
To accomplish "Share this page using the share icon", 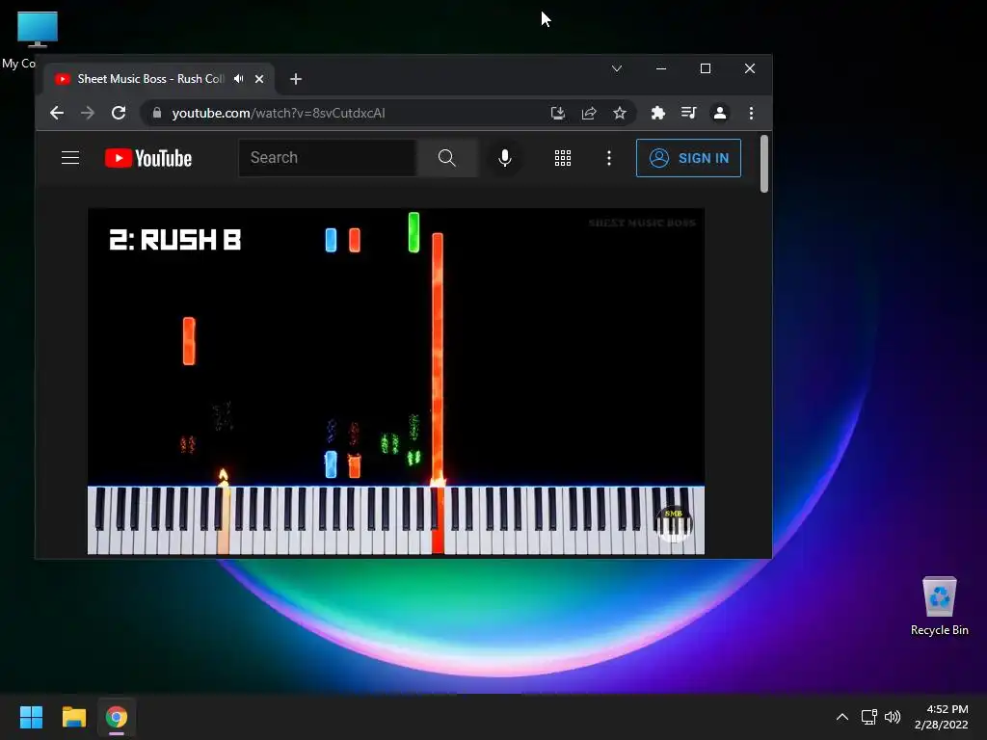I will point(589,114).
